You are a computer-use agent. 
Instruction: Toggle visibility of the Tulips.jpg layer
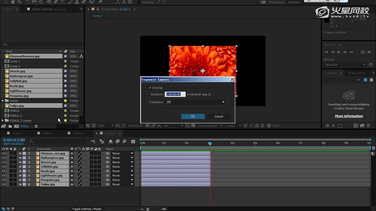tap(3, 184)
